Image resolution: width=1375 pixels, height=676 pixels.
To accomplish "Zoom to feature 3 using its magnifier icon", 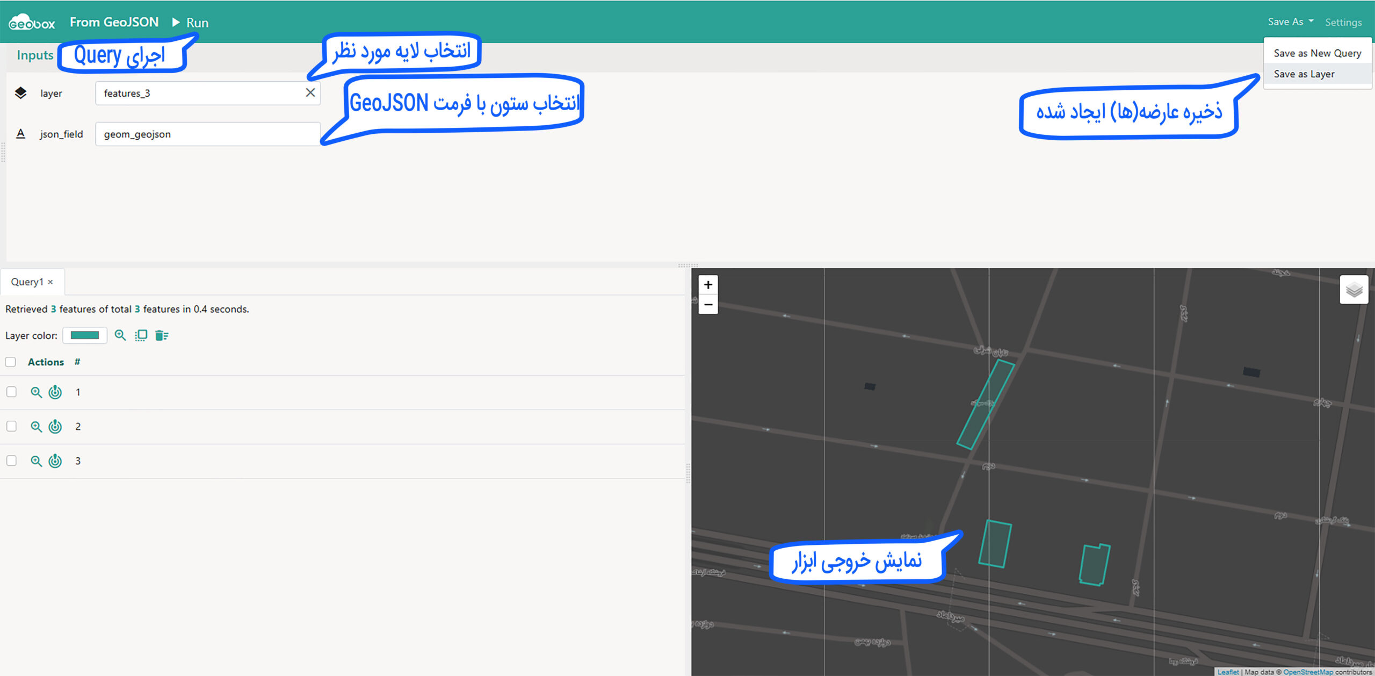I will point(36,461).
